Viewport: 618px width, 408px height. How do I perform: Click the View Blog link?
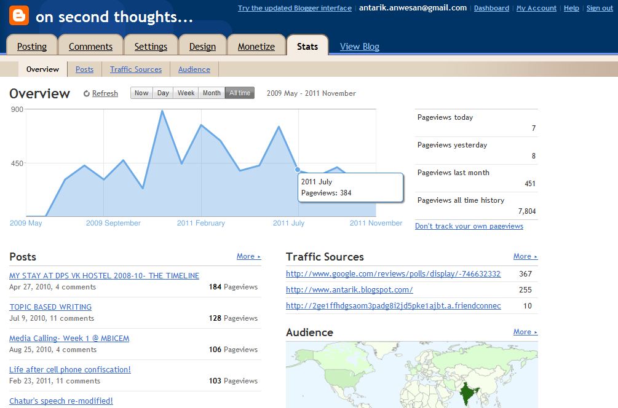click(360, 47)
